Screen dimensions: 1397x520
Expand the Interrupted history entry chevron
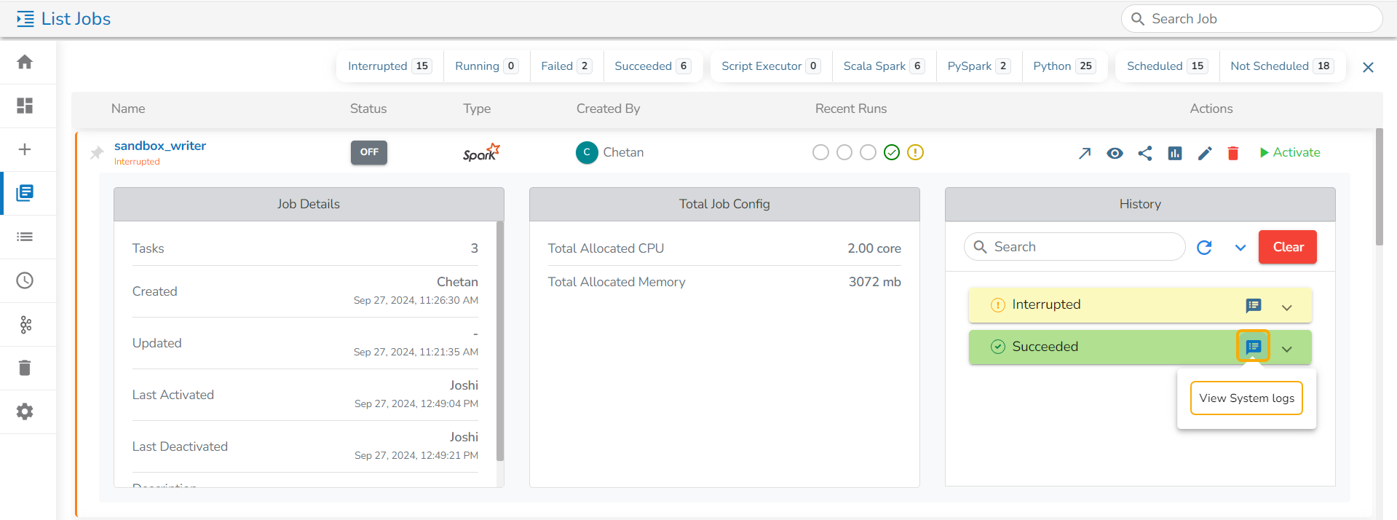pos(1287,307)
